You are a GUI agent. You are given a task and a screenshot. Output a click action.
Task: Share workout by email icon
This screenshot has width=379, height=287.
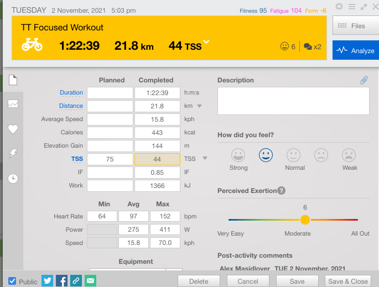tap(90, 280)
